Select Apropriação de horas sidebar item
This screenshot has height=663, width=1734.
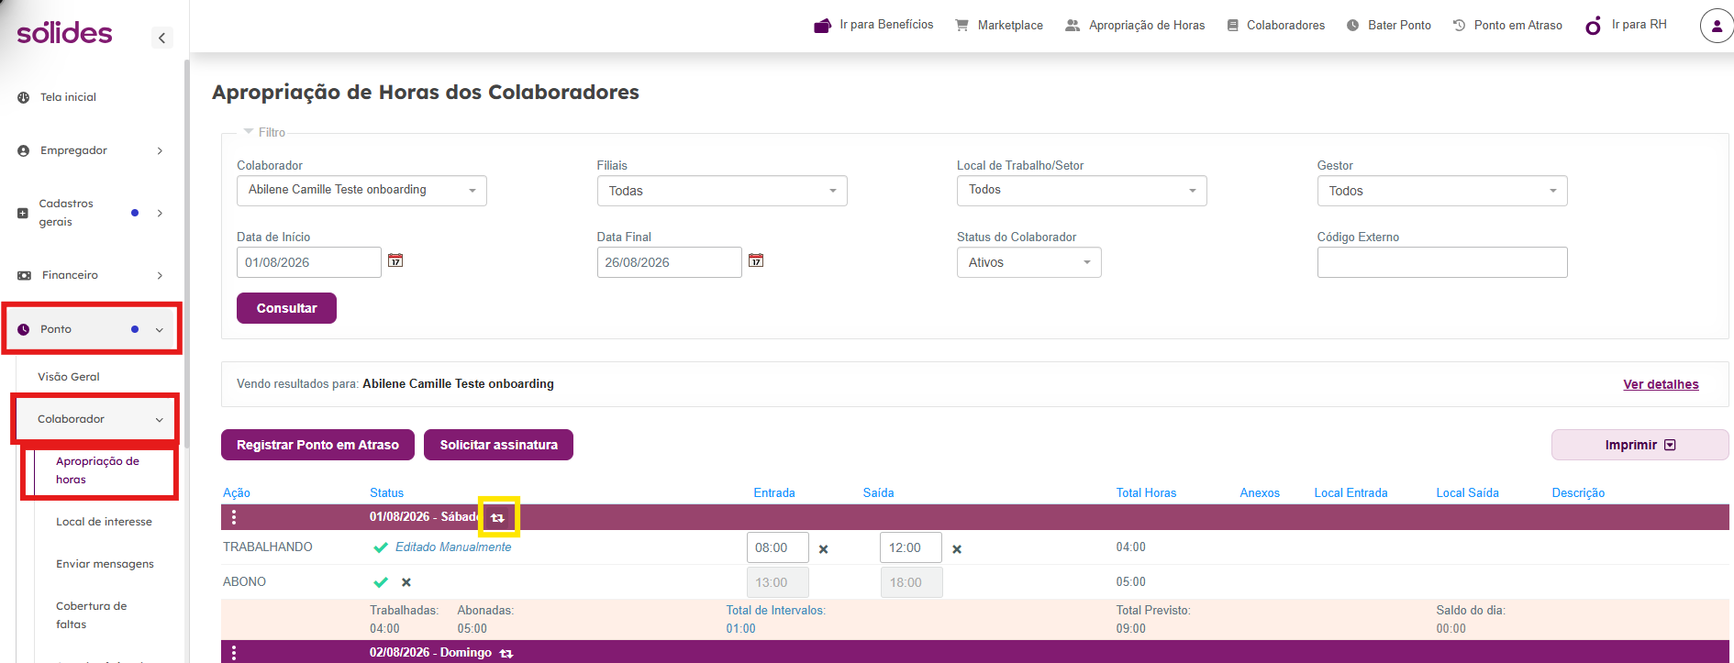(x=100, y=470)
